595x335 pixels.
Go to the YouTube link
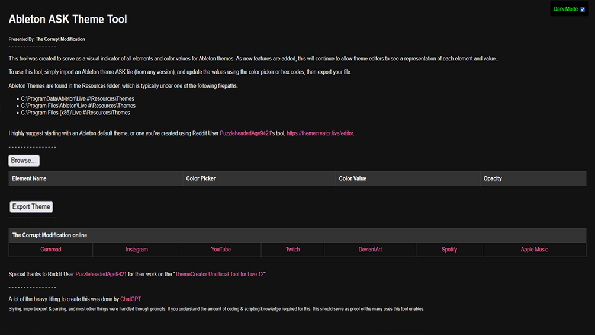[221, 250]
